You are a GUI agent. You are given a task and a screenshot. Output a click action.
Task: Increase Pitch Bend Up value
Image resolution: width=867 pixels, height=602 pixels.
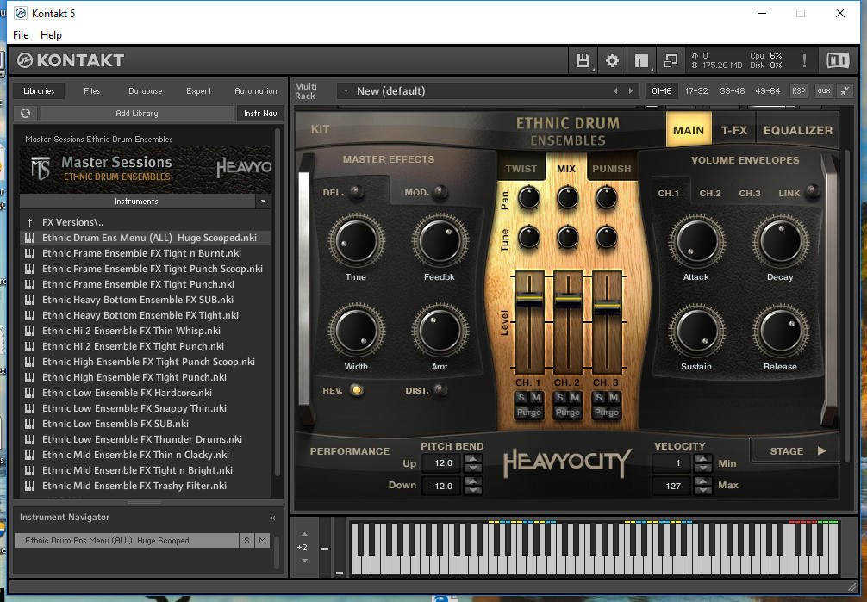coord(473,458)
